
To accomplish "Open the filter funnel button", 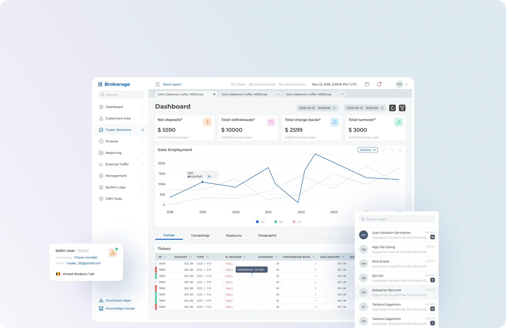I will (402, 108).
